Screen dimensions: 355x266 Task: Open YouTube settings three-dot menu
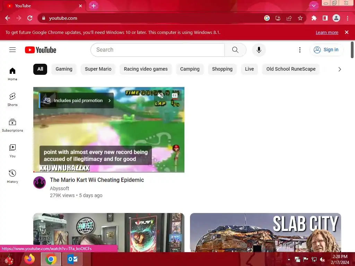tap(300, 50)
